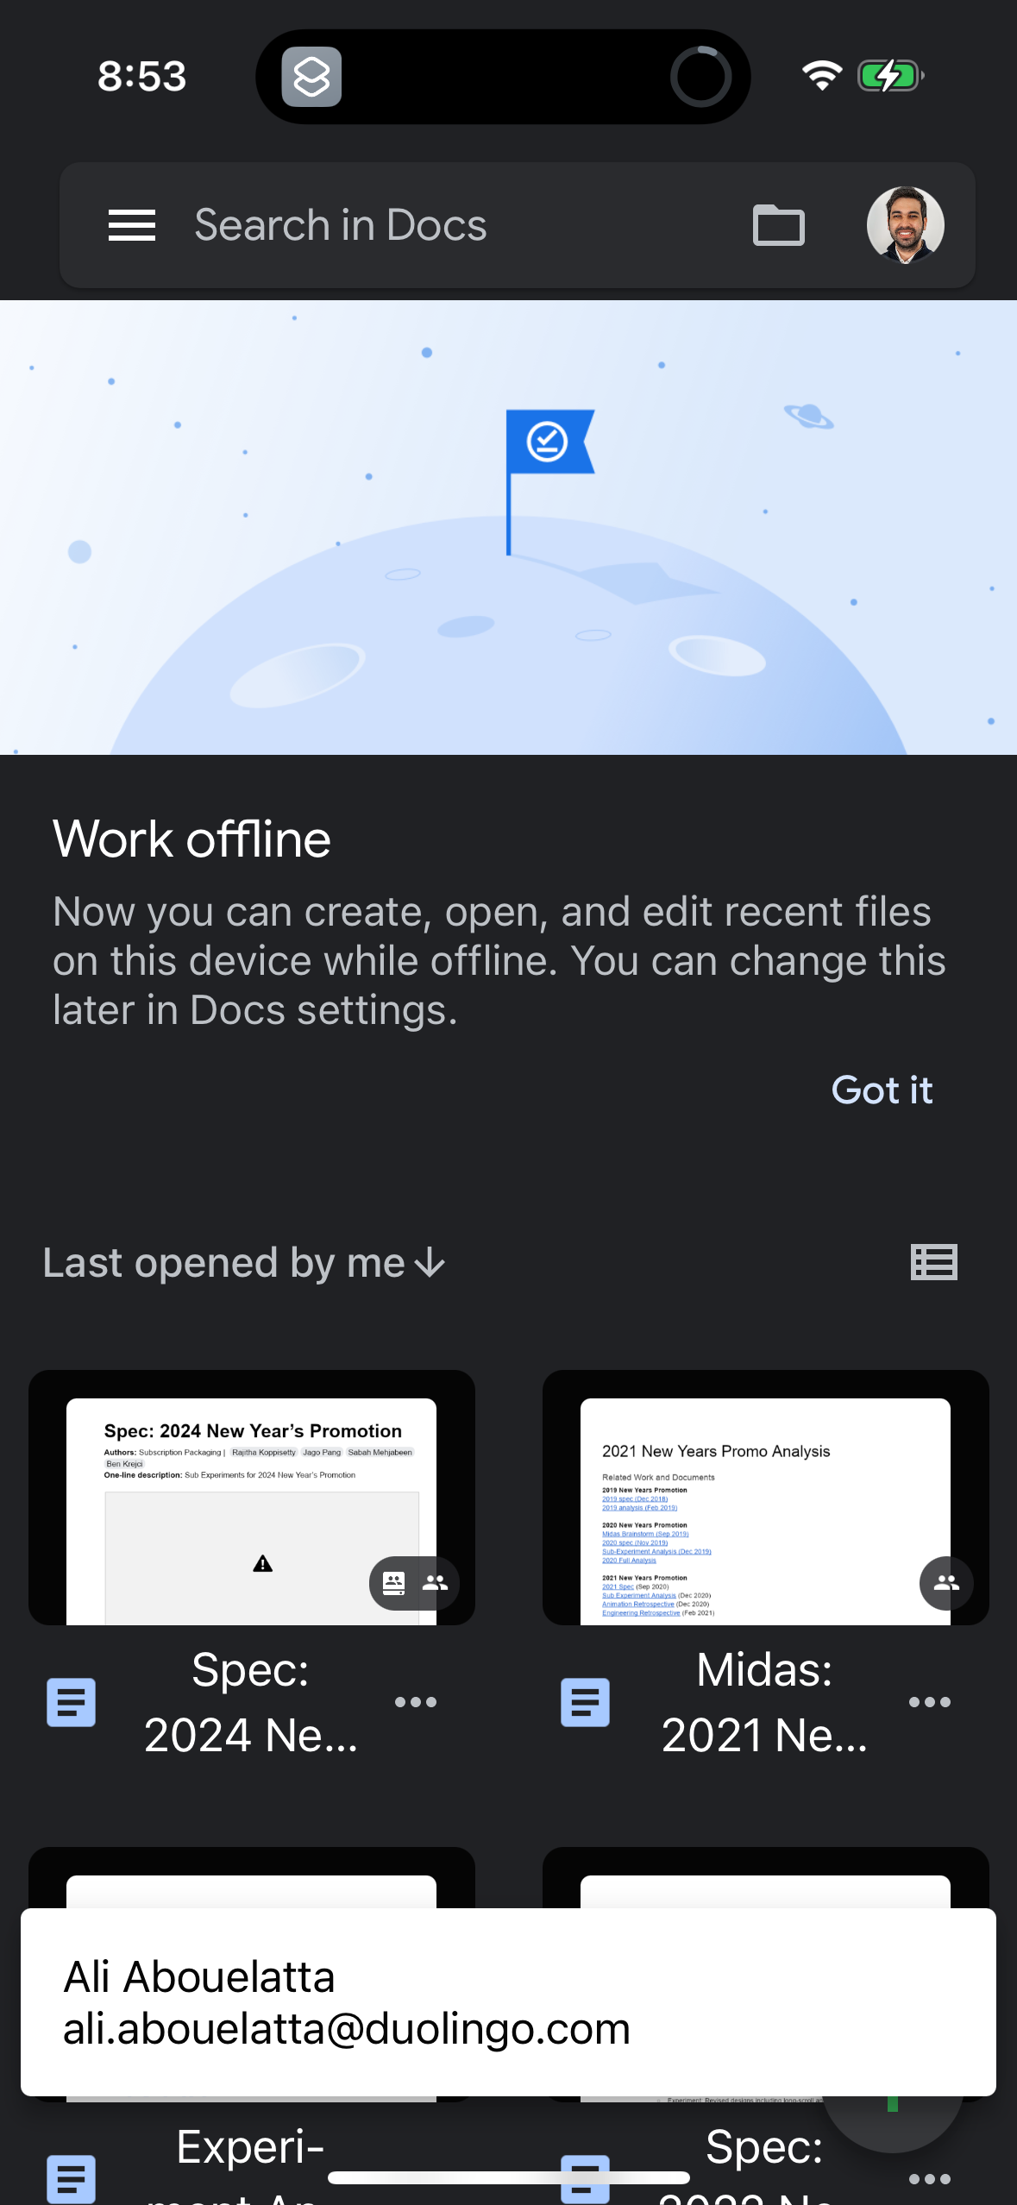Tap the Docs file icon beside Midas: 2021 Ne...

click(585, 1702)
